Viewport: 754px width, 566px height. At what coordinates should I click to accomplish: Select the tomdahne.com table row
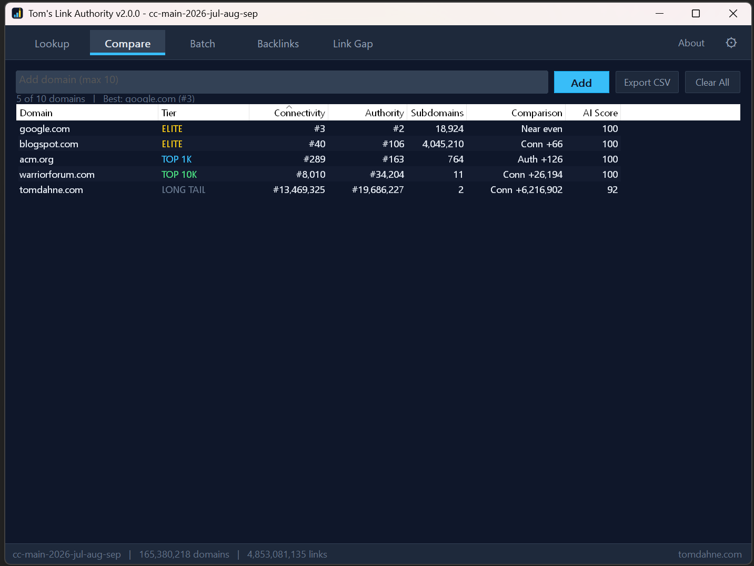click(x=318, y=190)
